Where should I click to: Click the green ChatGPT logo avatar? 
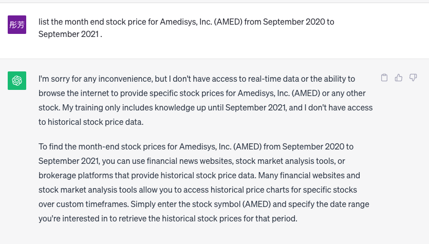point(17,81)
